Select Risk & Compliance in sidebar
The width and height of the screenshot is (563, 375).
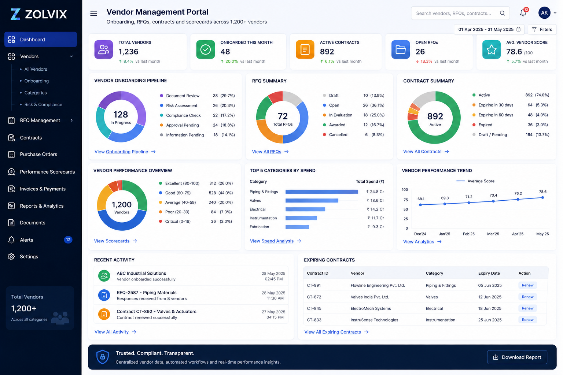[x=43, y=104]
